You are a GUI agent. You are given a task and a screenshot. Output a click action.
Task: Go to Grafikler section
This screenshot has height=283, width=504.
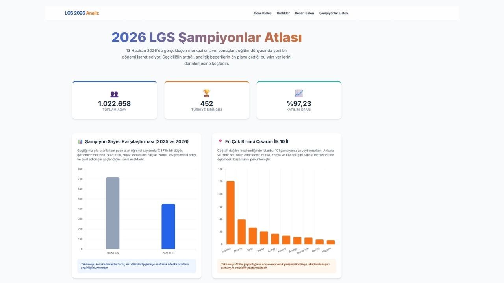point(283,13)
